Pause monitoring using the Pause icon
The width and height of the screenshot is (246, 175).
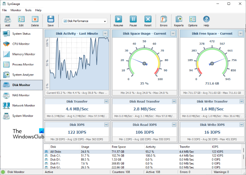pos(133,19)
